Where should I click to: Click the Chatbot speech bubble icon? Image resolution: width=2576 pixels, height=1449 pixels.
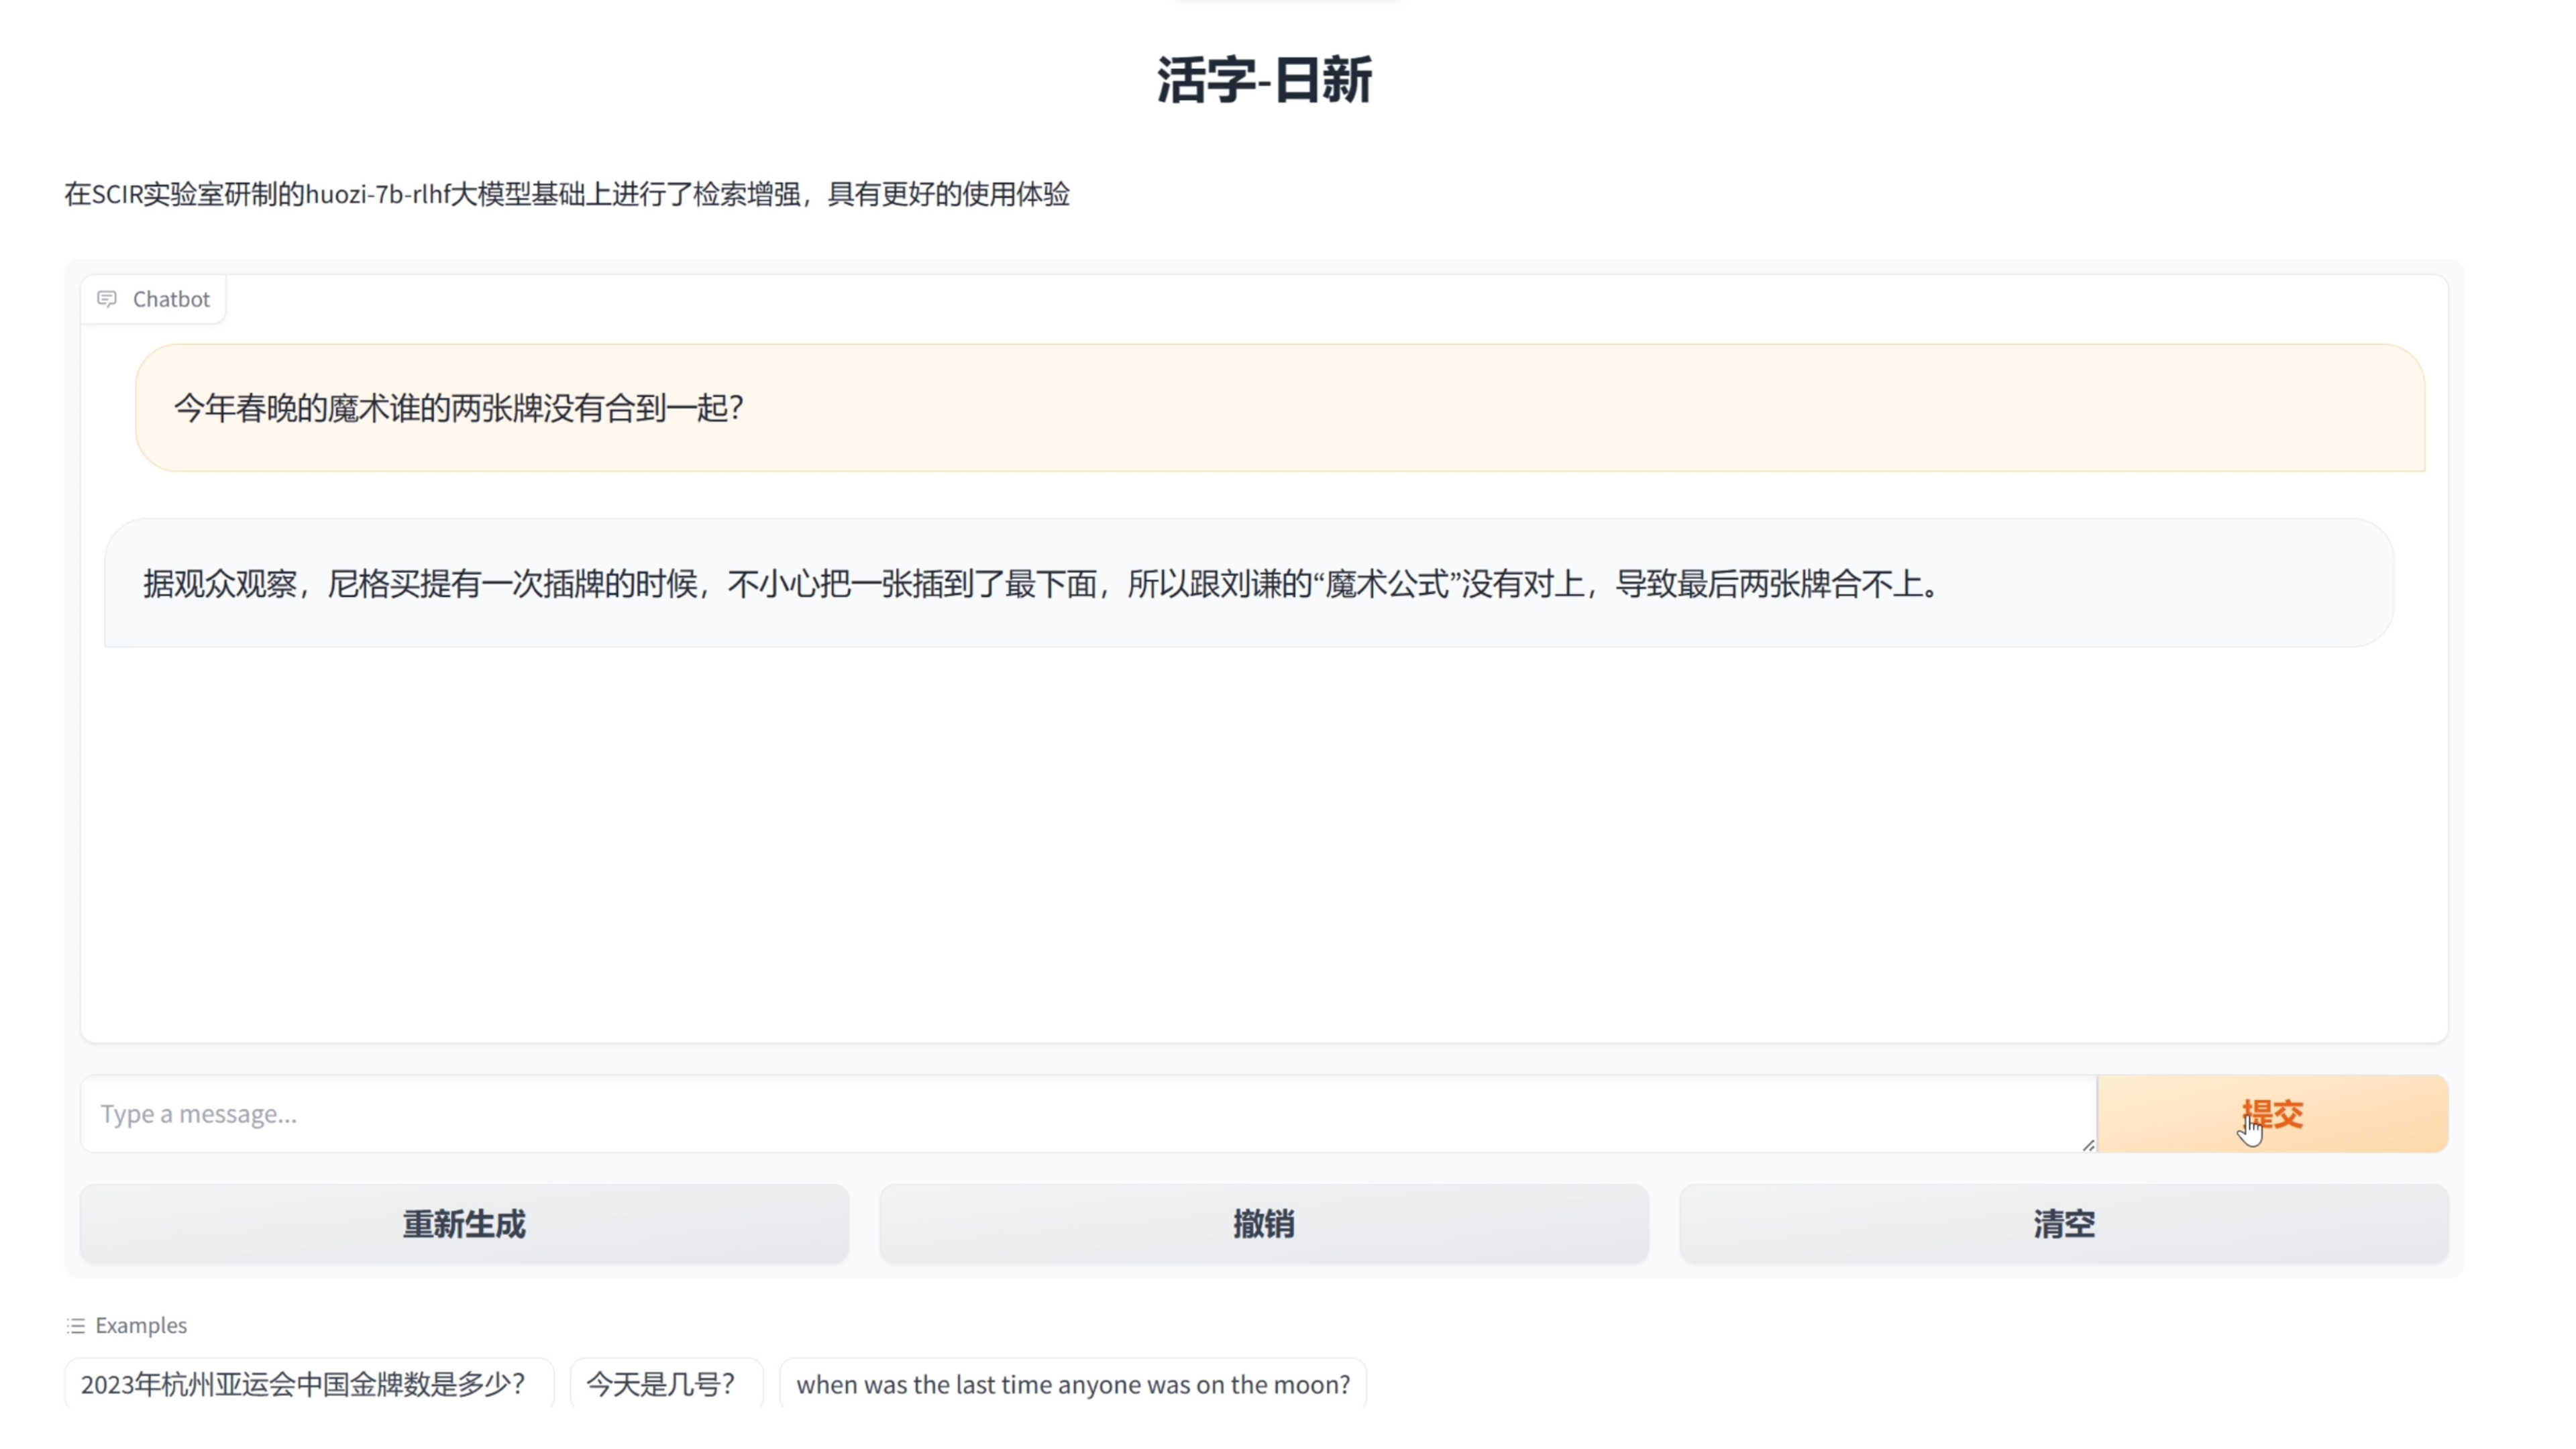pos(107,299)
